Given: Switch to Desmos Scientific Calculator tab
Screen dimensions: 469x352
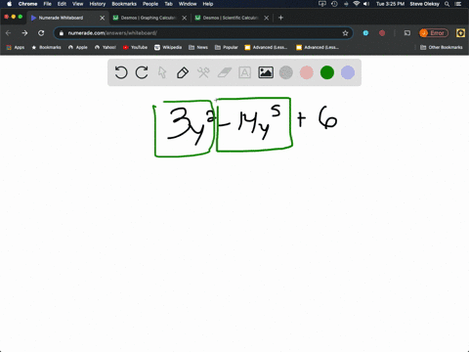Looking at the screenshot, I should coord(232,18).
